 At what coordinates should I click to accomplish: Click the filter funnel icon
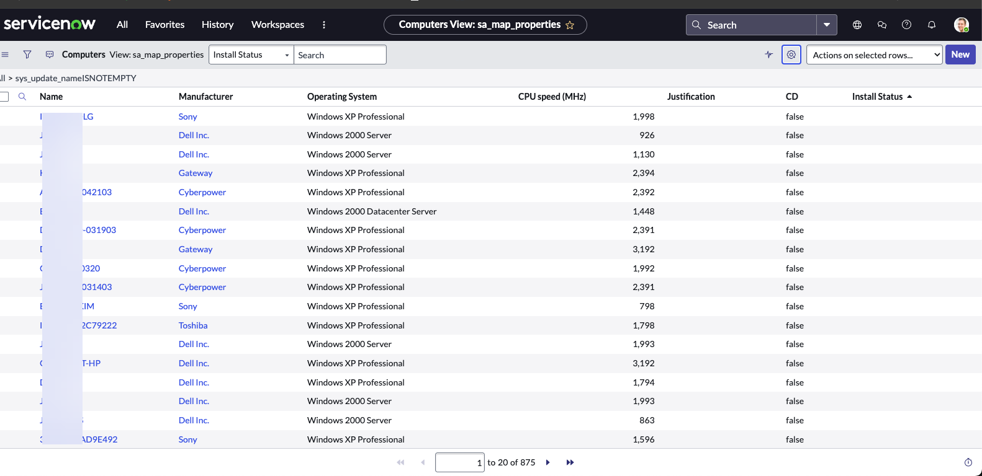27,55
